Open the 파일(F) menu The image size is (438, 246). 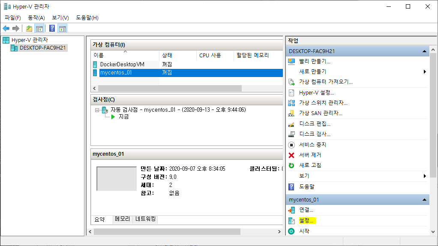point(13,18)
